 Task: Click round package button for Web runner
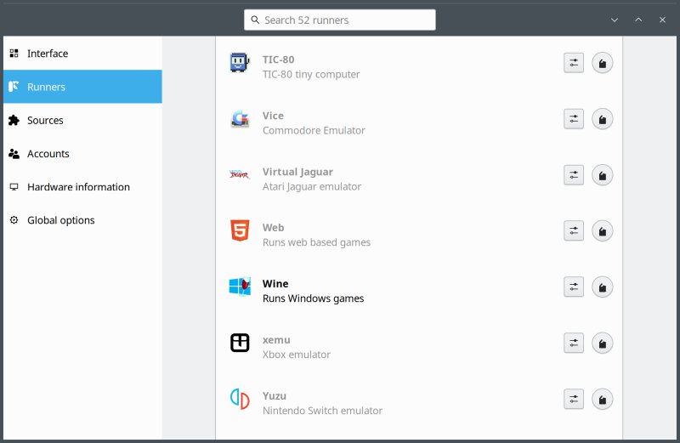click(602, 231)
